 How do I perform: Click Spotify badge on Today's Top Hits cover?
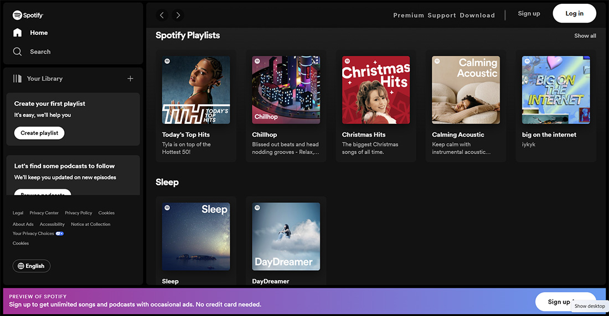click(x=167, y=61)
